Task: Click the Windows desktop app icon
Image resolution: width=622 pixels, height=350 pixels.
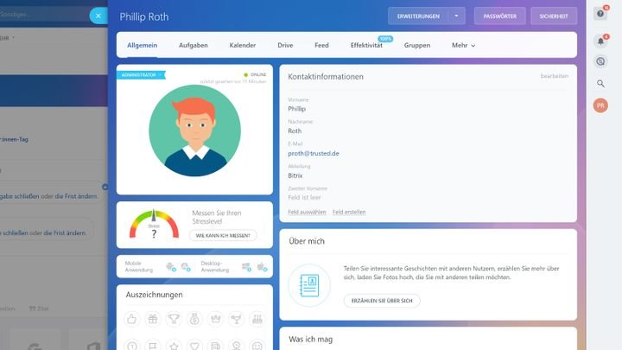Action: click(x=246, y=265)
